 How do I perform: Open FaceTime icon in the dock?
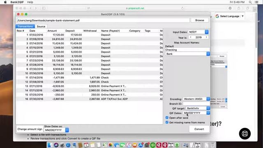point(122,145)
